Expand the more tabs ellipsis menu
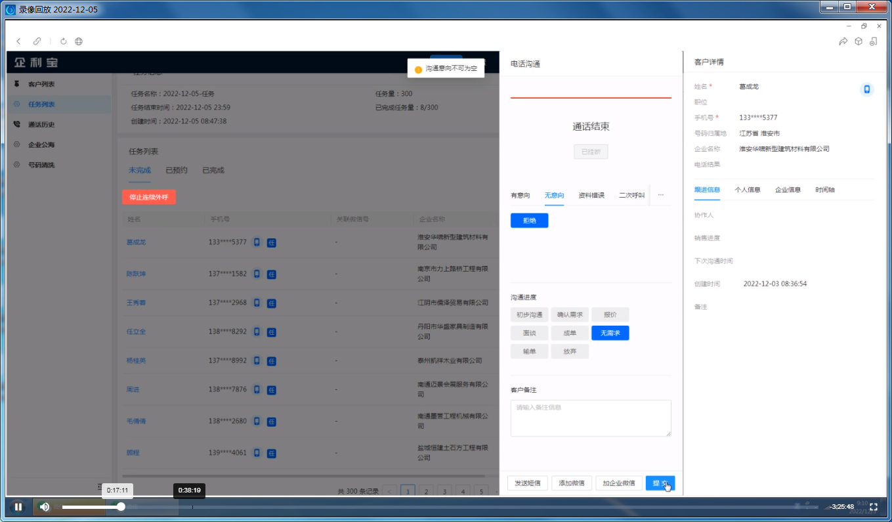 660,195
